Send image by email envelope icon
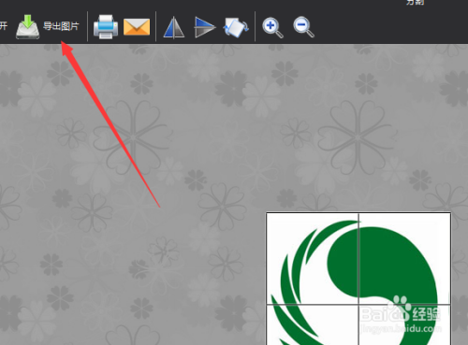 (137, 27)
